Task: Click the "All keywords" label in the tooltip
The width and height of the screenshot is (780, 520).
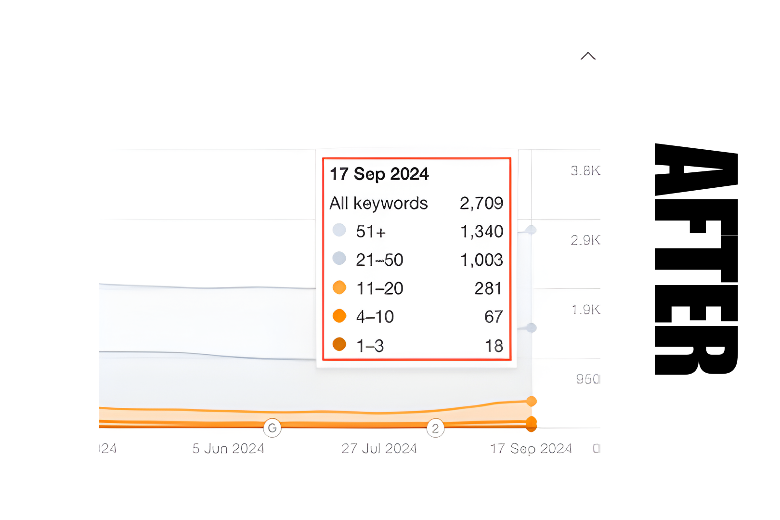Action: (x=378, y=203)
